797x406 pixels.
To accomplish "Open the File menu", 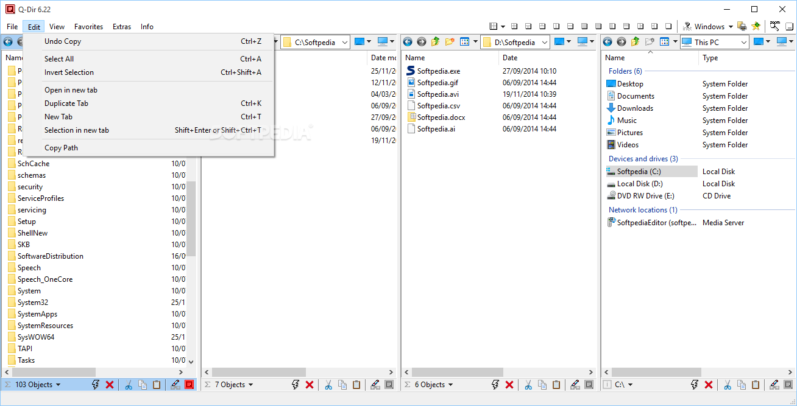I will pos(12,27).
